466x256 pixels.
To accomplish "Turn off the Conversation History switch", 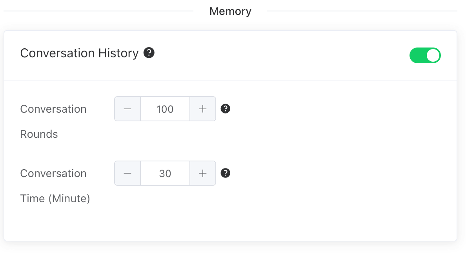I will point(425,55).
